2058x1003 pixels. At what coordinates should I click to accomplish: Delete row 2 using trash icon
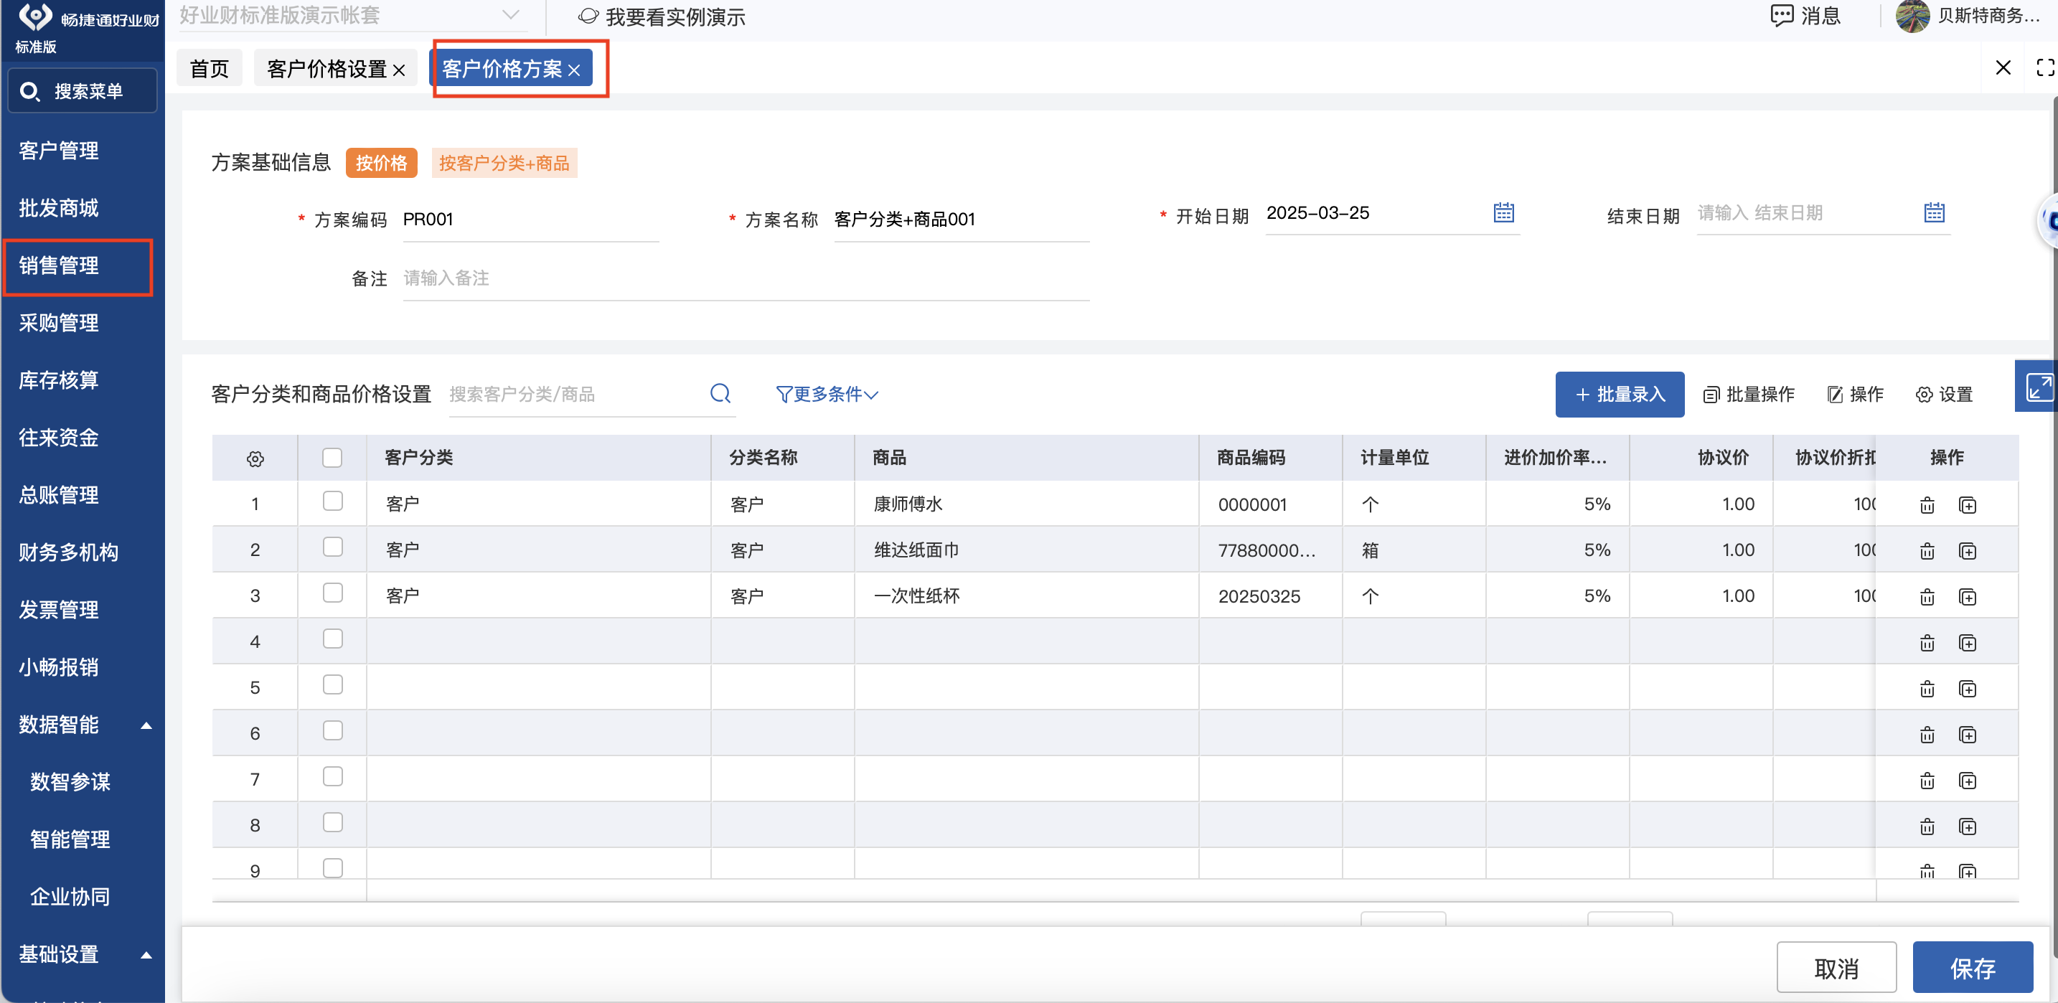point(1927,551)
